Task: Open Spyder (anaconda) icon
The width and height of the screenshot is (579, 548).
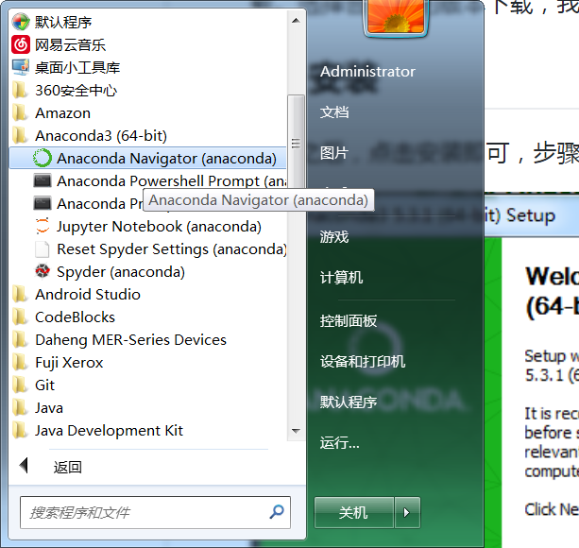Action: (43, 271)
